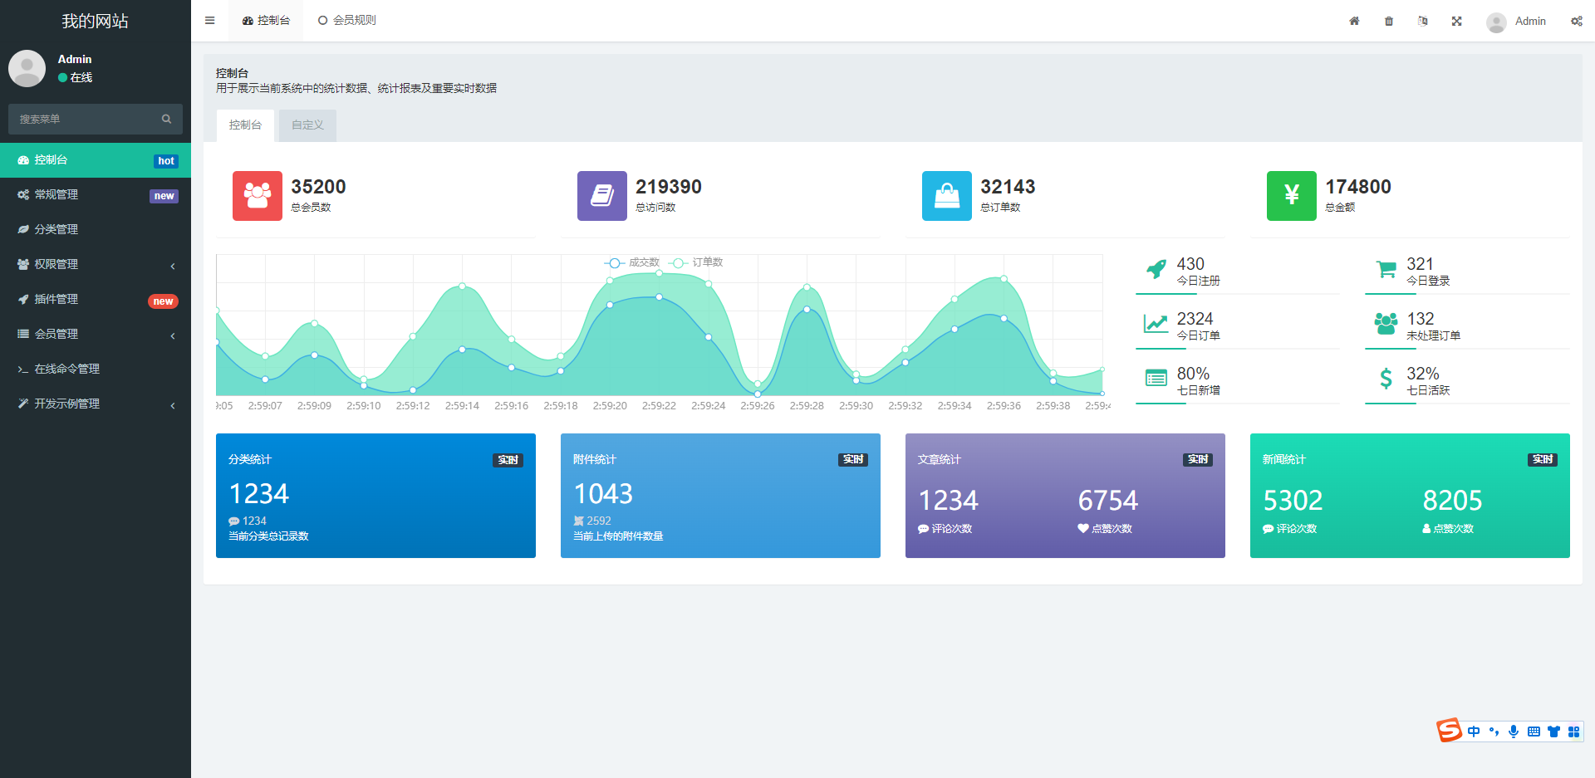Screen dimensions: 1595x778
Task: Open 插件管理 in the sidebar
Action: coord(56,299)
